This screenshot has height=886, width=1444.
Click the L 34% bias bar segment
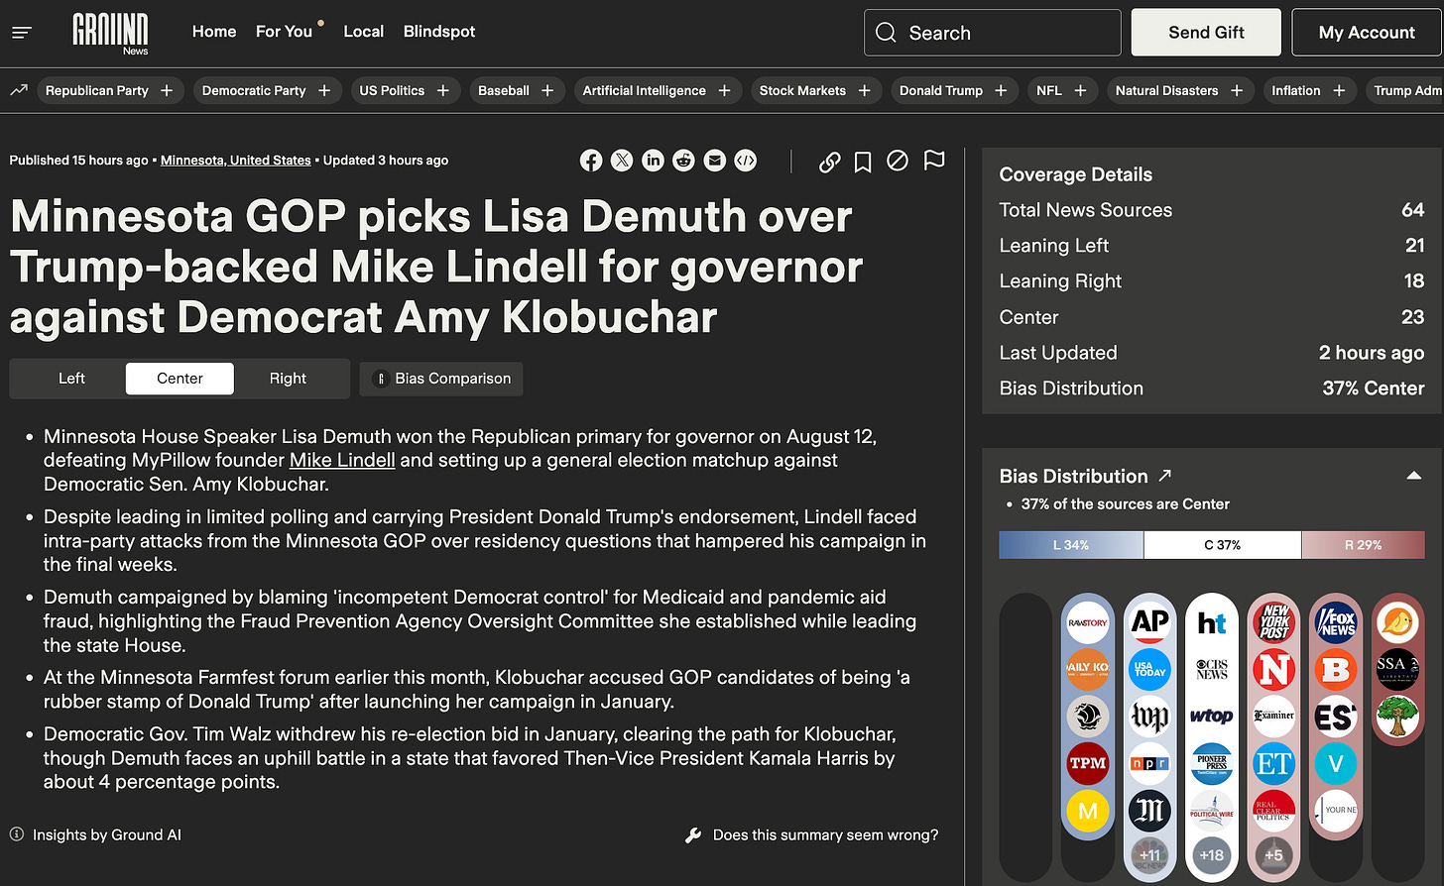1071,545
